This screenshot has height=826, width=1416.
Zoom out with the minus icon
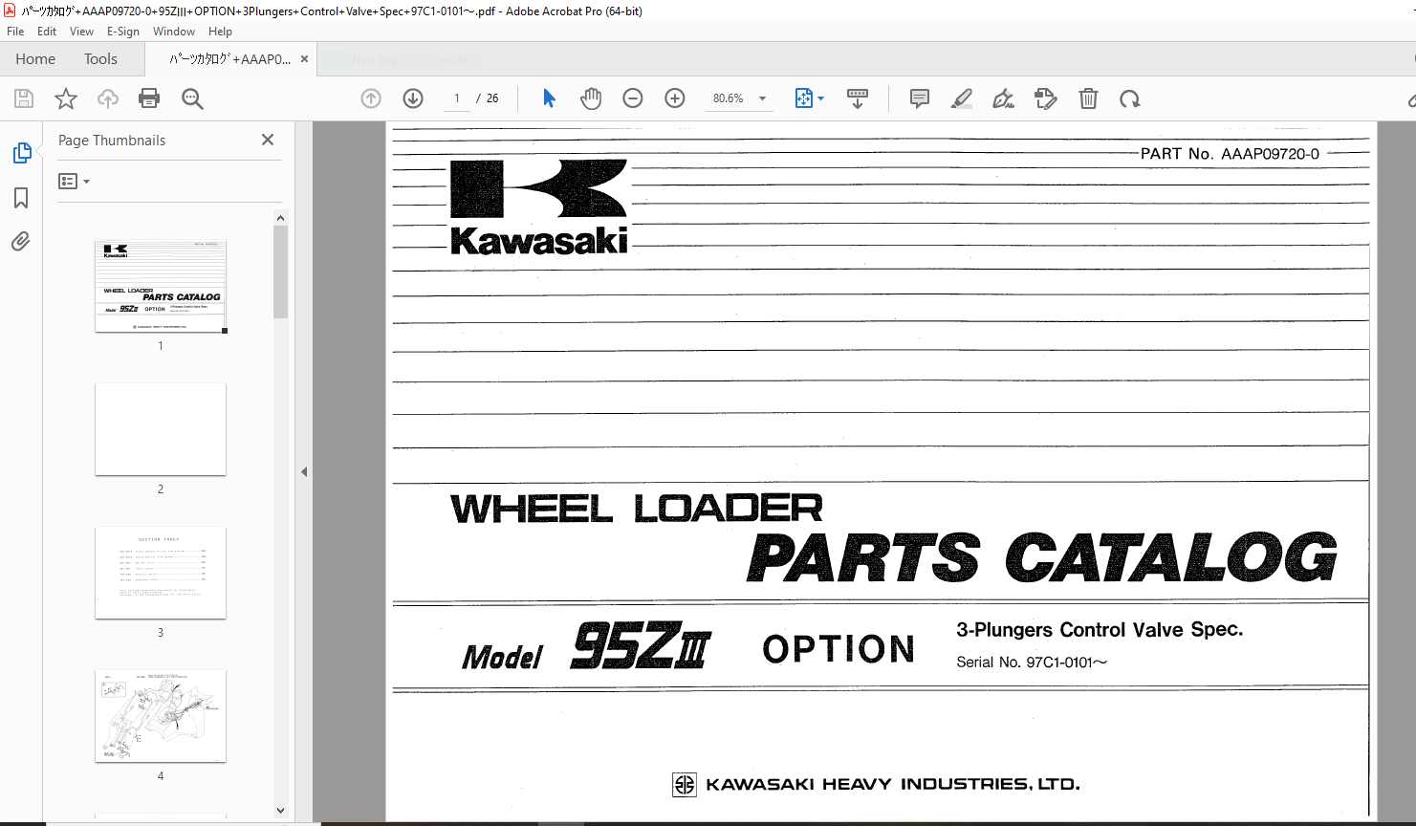pyautogui.click(x=633, y=98)
